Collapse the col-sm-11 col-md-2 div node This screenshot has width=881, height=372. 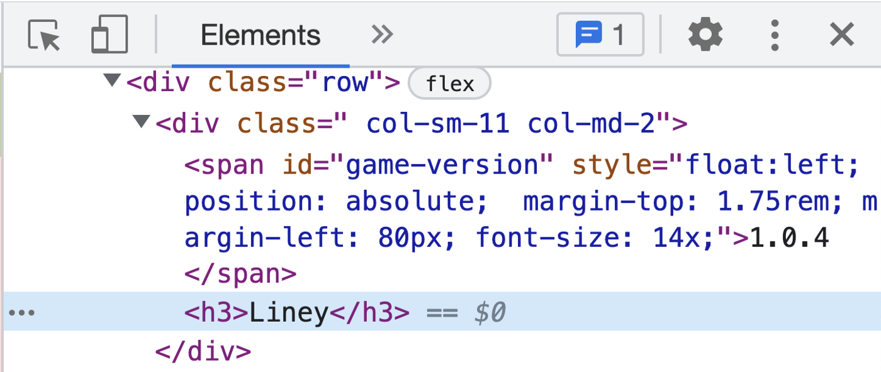coord(142,121)
